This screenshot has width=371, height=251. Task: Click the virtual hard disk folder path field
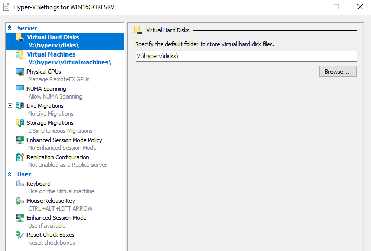pos(246,56)
